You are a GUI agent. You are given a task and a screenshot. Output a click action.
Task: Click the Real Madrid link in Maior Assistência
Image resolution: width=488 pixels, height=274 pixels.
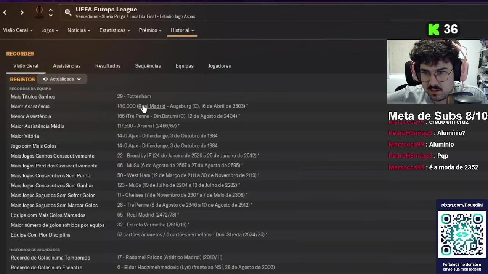[152, 106]
